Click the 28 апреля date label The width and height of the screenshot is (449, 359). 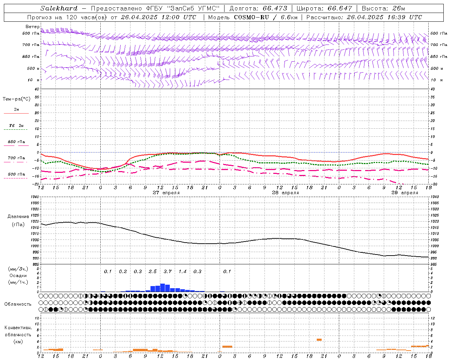pos(285,193)
